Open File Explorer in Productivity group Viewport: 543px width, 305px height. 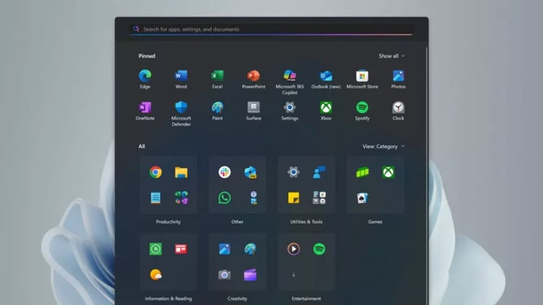pos(181,172)
